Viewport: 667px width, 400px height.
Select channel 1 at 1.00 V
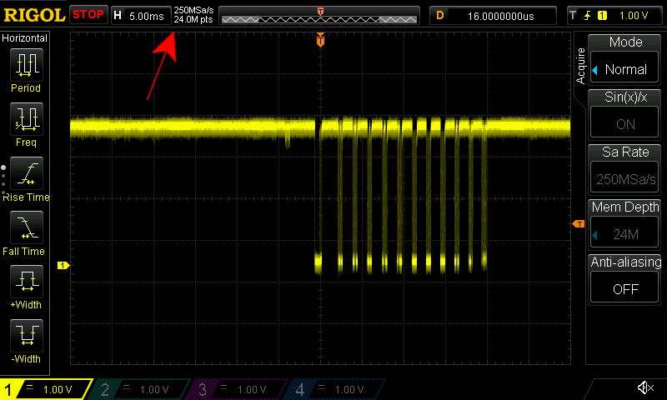pyautogui.click(x=46, y=389)
